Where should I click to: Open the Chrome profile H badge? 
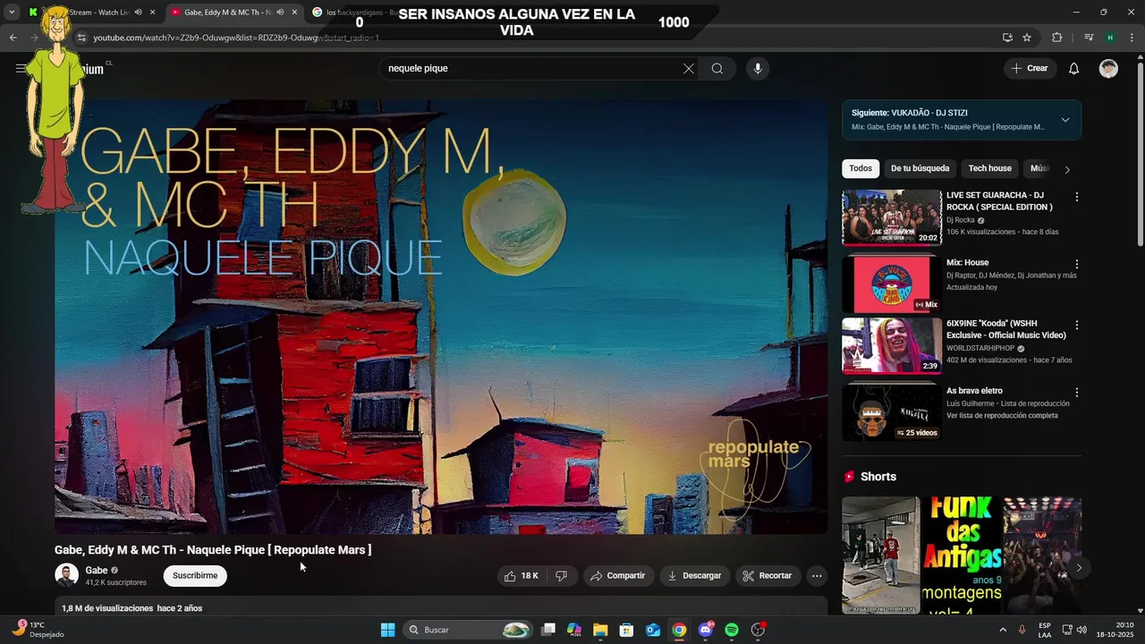click(1110, 38)
